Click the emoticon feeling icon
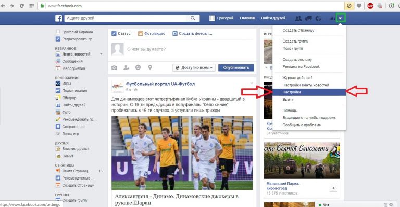This screenshot has width=400, height=207. pos(138,67)
